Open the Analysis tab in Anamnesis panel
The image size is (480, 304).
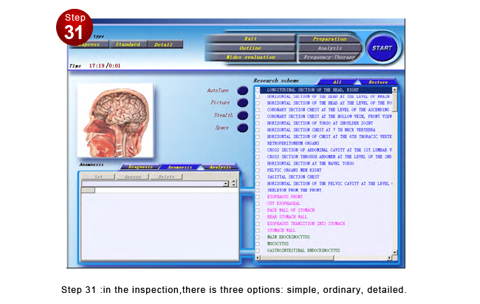[219, 167]
